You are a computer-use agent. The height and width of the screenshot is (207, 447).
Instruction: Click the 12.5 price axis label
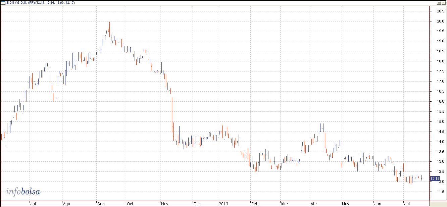pos(440,172)
